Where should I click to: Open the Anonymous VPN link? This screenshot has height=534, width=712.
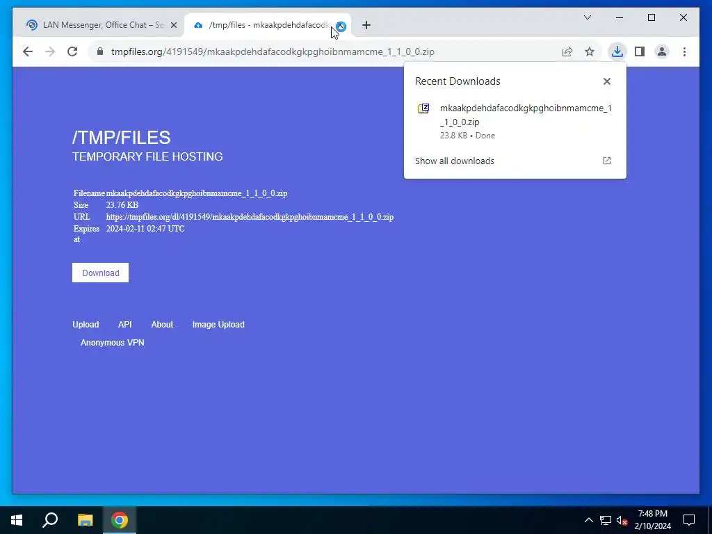pos(112,343)
